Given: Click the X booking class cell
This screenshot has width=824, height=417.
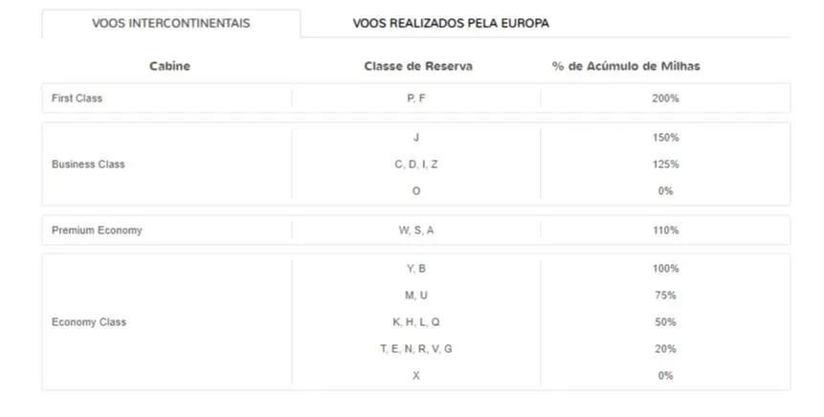Looking at the screenshot, I should click(x=416, y=376).
